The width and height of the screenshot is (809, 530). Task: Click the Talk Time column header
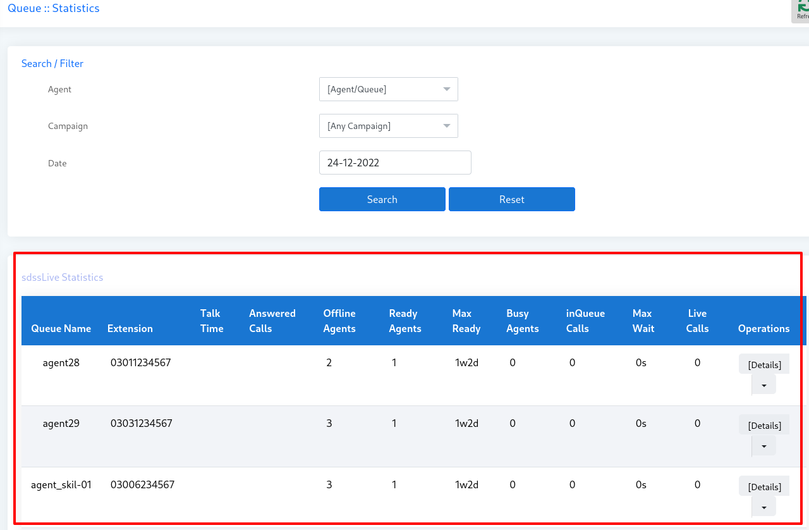pyautogui.click(x=212, y=321)
